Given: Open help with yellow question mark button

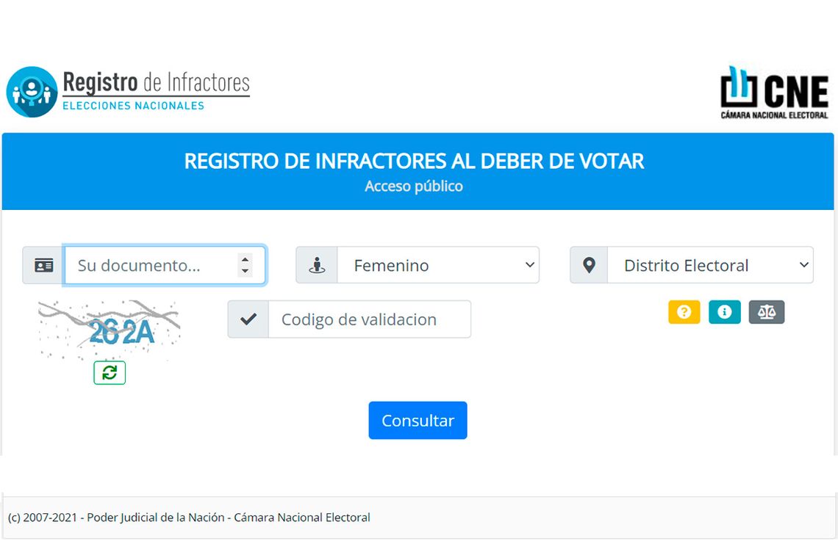Looking at the screenshot, I should (684, 312).
